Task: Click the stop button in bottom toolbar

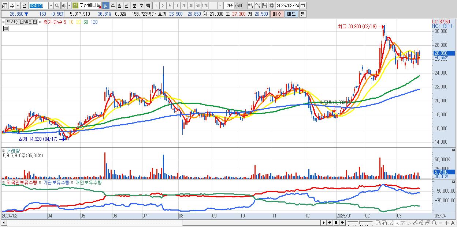Action: pyautogui.click(x=336, y=223)
